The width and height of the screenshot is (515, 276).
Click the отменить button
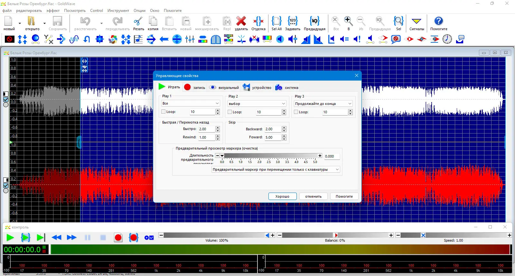(313, 196)
